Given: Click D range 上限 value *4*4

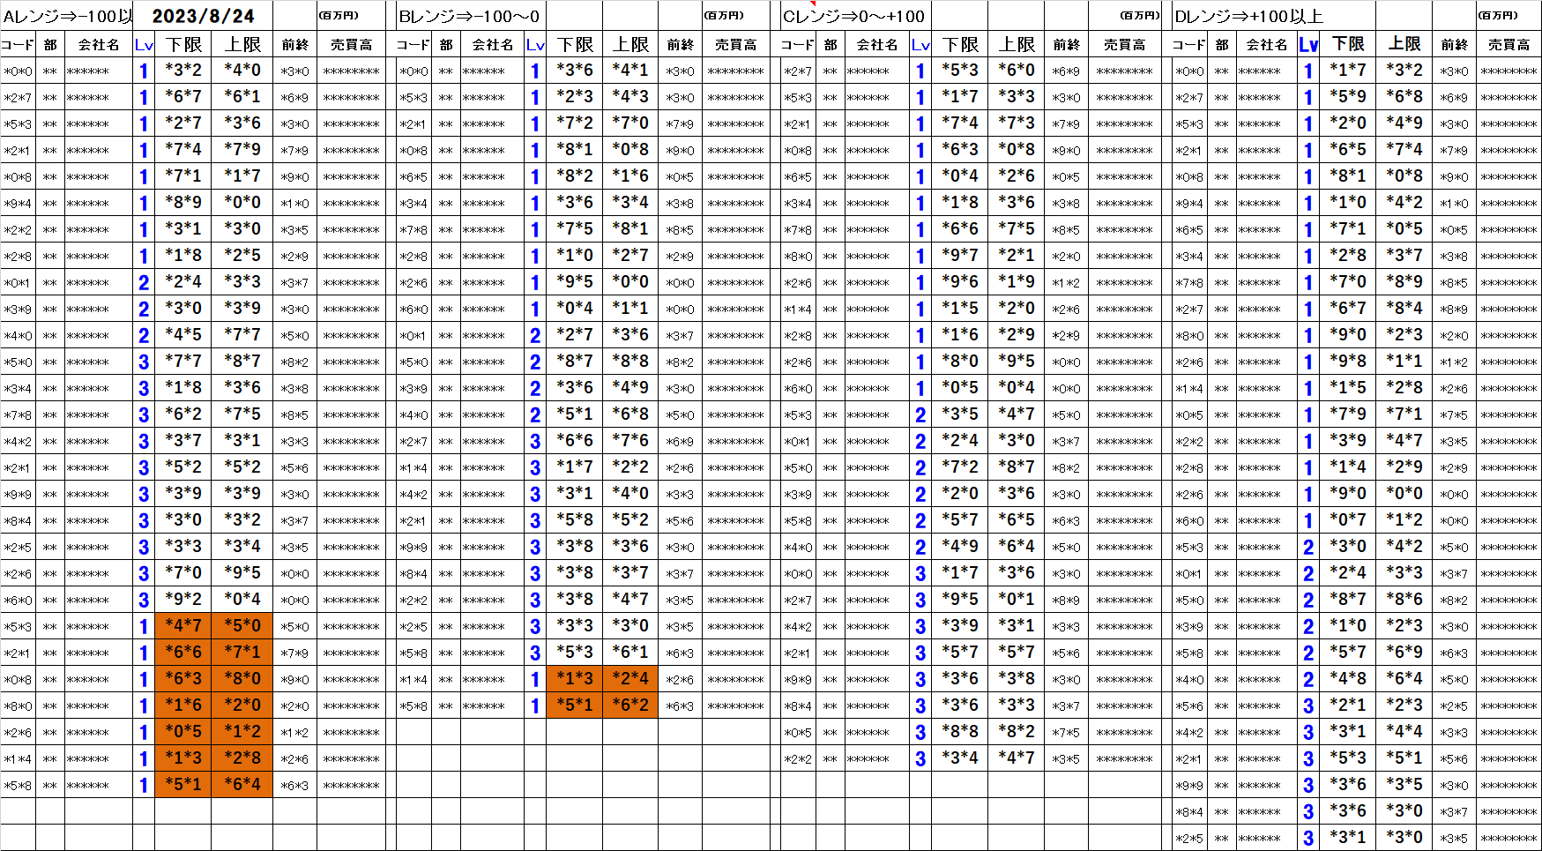Looking at the screenshot, I should [1404, 732].
